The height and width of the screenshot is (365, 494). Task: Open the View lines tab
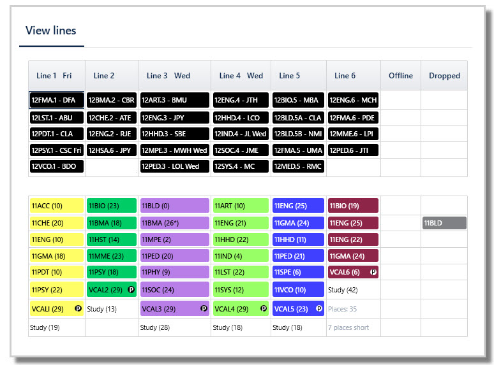[51, 31]
